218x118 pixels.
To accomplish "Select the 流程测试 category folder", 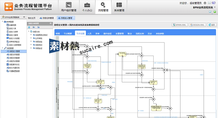I will (x=37, y=45).
